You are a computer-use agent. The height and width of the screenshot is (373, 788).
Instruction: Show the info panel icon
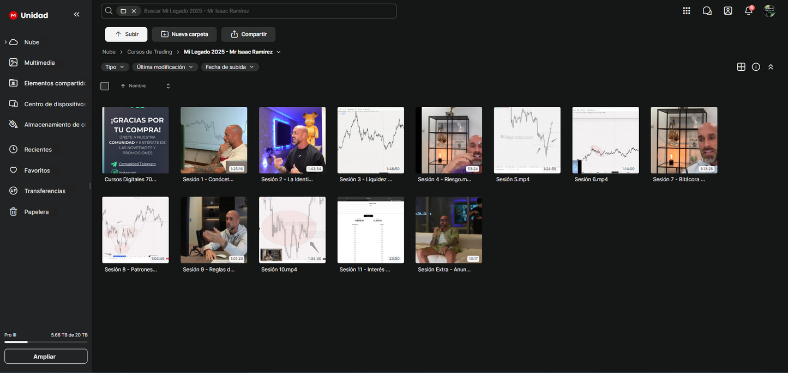click(x=756, y=67)
